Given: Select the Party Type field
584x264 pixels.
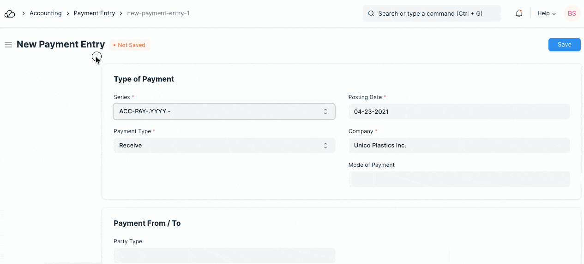Looking at the screenshot, I should pos(224,255).
